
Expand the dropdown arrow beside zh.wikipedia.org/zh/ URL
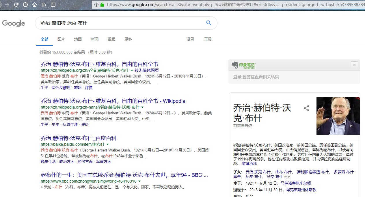[132, 70]
